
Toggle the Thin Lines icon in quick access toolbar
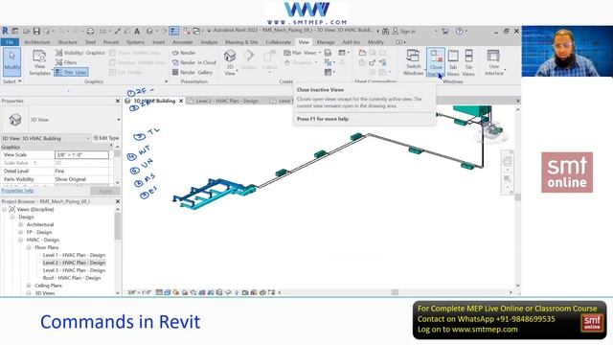pyautogui.click(x=174, y=32)
